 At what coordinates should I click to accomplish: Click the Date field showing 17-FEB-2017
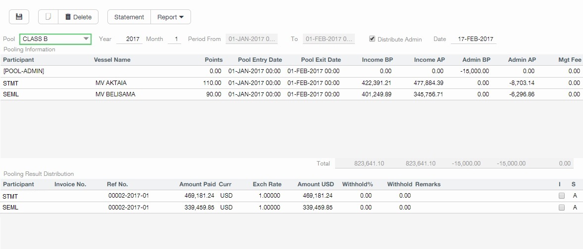(473, 39)
